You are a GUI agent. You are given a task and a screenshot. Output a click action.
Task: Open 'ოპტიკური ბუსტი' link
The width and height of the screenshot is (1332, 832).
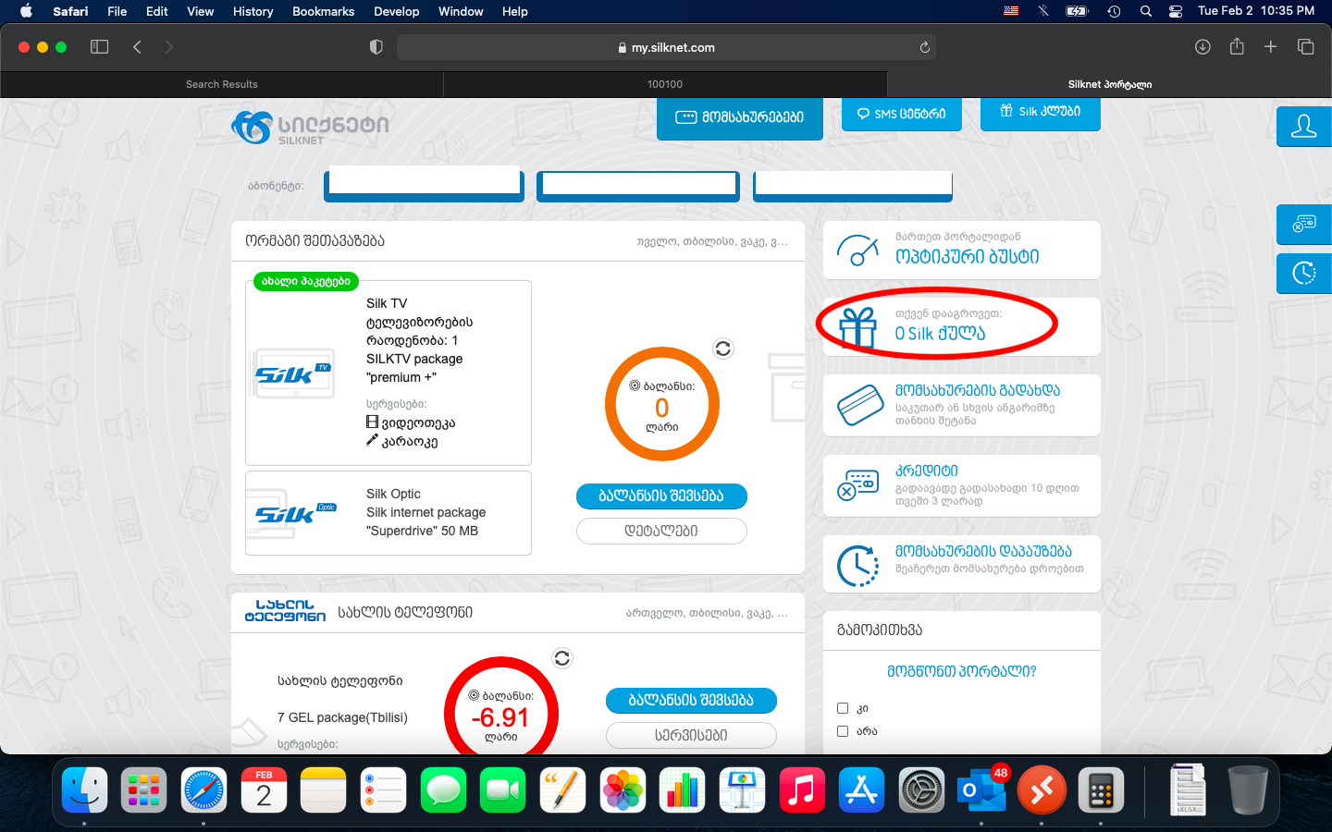coord(967,257)
